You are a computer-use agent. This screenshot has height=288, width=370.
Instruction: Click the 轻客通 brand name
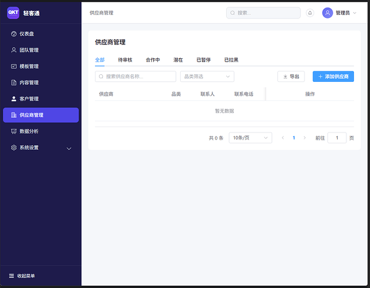coord(32,13)
